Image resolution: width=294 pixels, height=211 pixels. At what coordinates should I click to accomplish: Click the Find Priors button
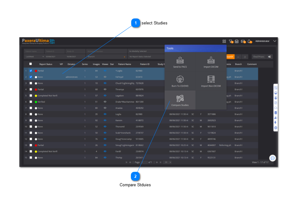(x=258, y=57)
